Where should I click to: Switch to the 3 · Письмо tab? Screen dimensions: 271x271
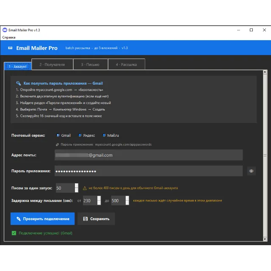[90, 64]
